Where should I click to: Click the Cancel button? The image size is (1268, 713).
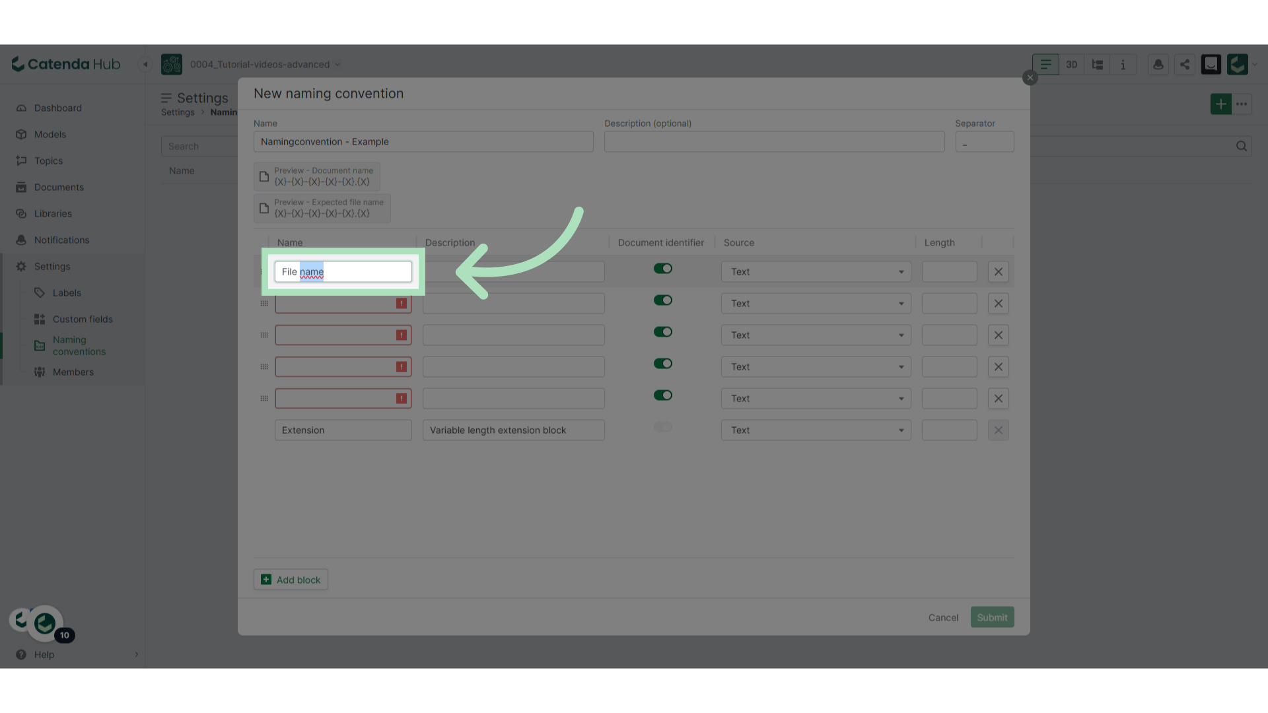click(943, 617)
